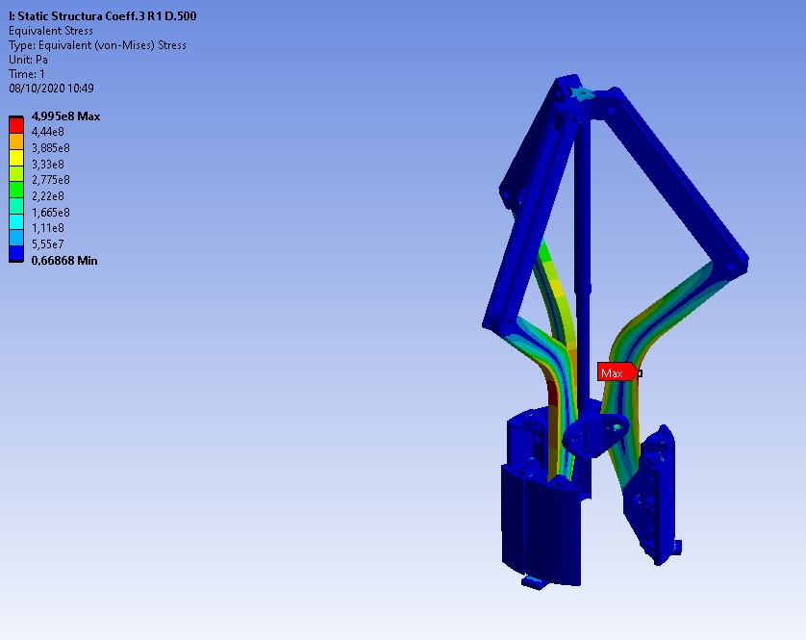Click the legend value 1,665e8
This screenshot has height=640, width=806.
[x=50, y=212]
